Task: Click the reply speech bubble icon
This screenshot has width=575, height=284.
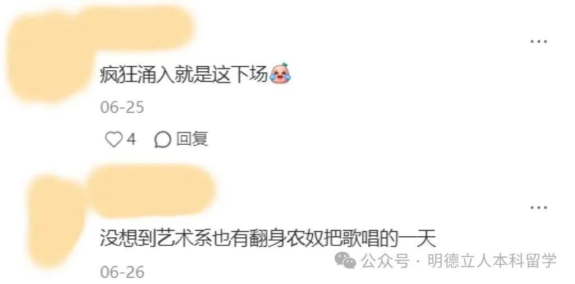Action: [162, 140]
